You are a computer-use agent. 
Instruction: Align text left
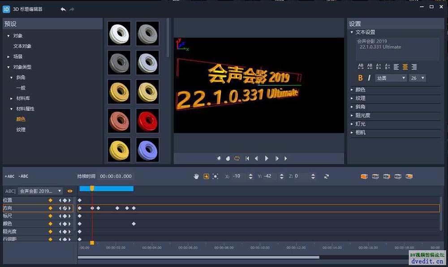[x=396, y=67]
